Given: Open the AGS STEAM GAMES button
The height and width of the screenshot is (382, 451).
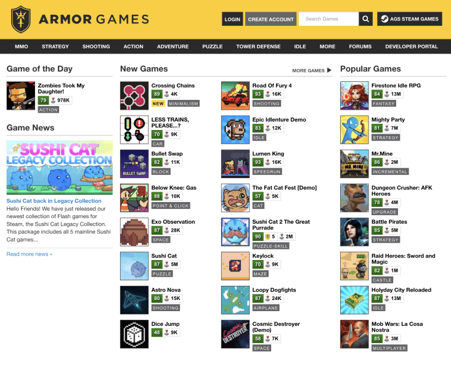Looking at the screenshot, I should [x=410, y=19].
